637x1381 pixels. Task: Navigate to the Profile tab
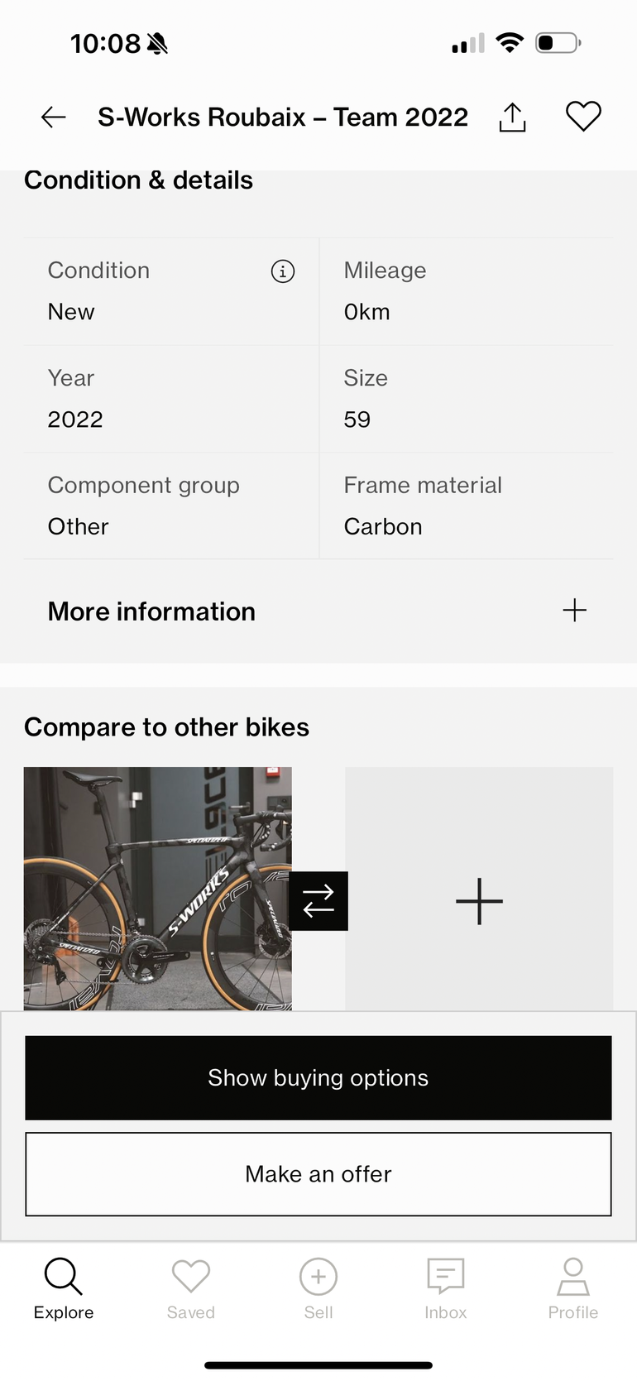click(572, 1289)
